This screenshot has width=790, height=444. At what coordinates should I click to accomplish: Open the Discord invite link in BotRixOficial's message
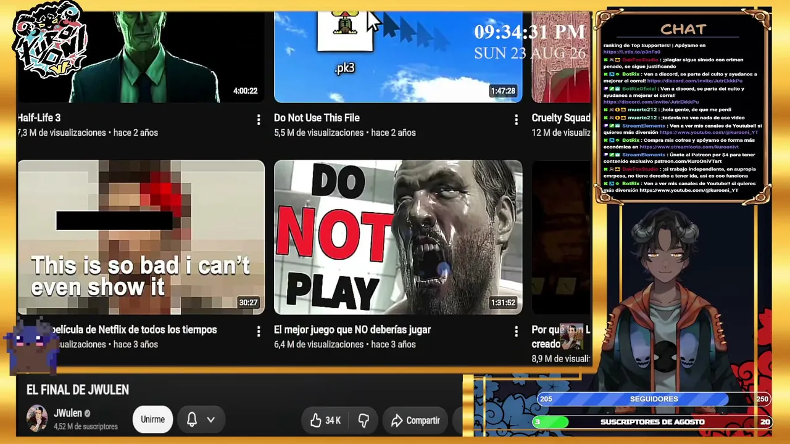tap(651, 102)
